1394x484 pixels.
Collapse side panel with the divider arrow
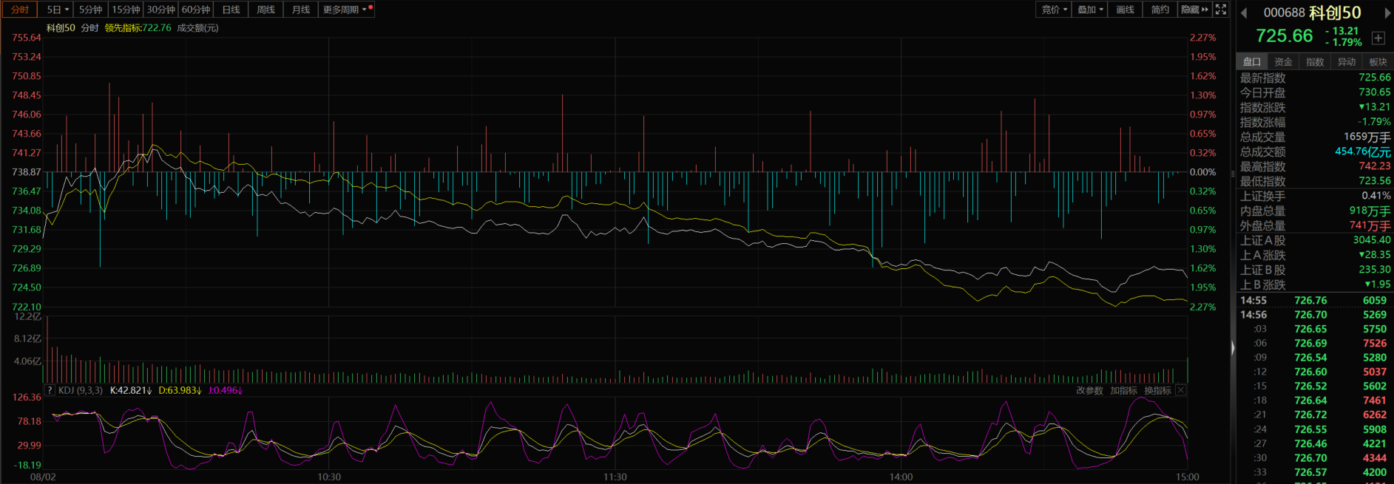(1232, 347)
